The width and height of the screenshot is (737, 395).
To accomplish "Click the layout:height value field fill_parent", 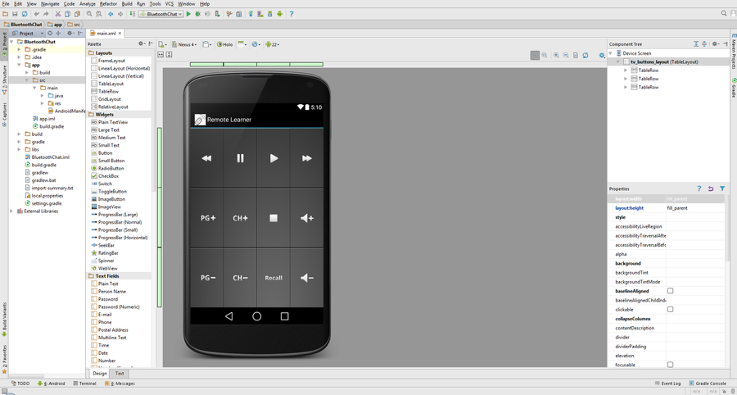I will click(695, 208).
